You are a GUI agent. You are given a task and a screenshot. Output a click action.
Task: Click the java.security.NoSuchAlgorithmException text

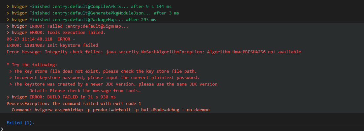pyautogui.click(x=153, y=52)
